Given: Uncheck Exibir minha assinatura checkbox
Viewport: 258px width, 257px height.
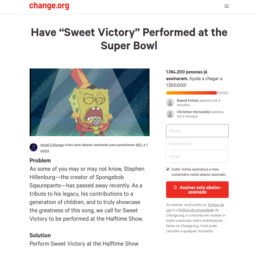Looking at the screenshot, I should pyautogui.click(x=168, y=169).
